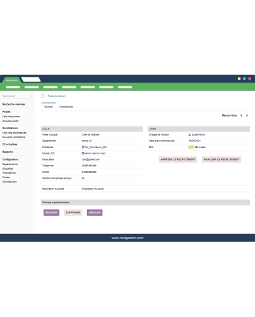Screen dimensions: 255x317
Task: Click the Email value cont@gmail.com
Action: click(x=91, y=159)
